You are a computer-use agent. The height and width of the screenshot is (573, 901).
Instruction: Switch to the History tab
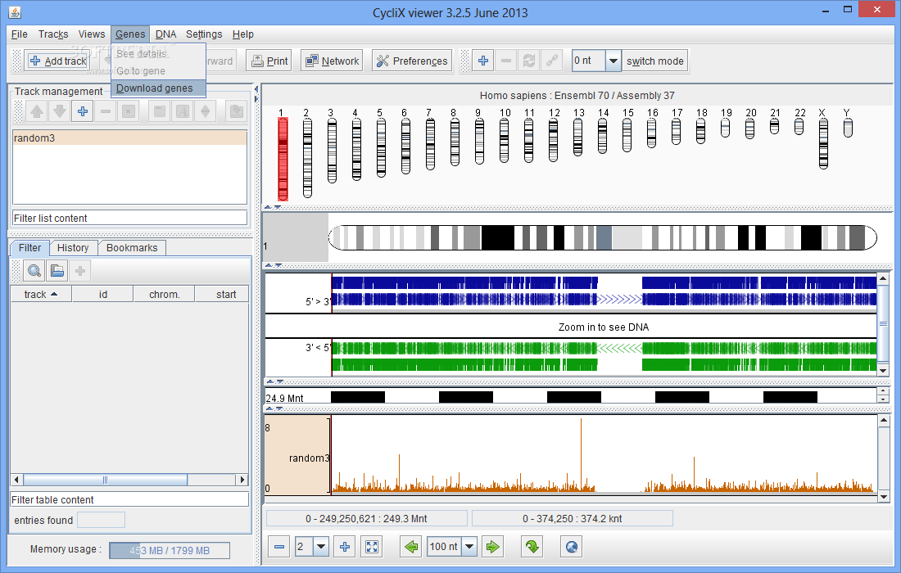[x=73, y=247]
